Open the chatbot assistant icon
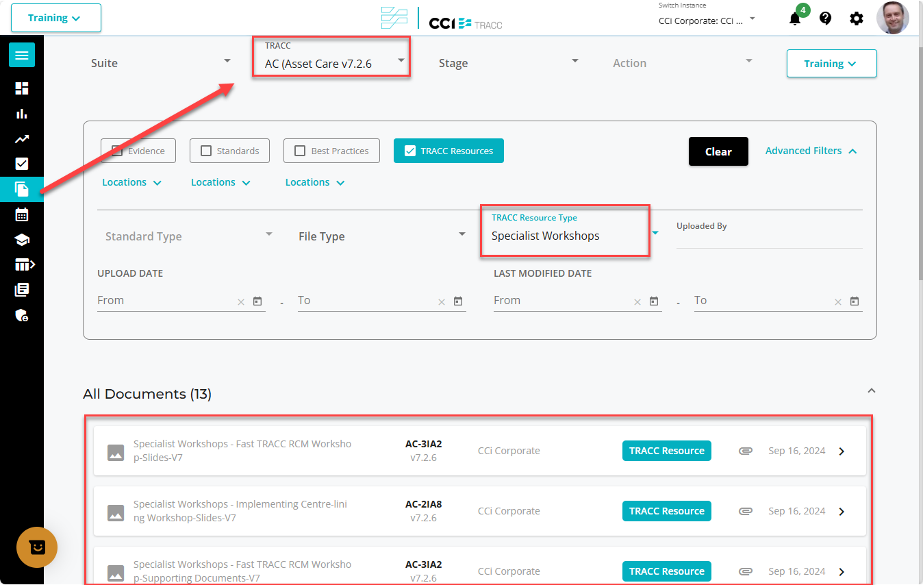The height and width of the screenshot is (585, 923). pos(37,547)
